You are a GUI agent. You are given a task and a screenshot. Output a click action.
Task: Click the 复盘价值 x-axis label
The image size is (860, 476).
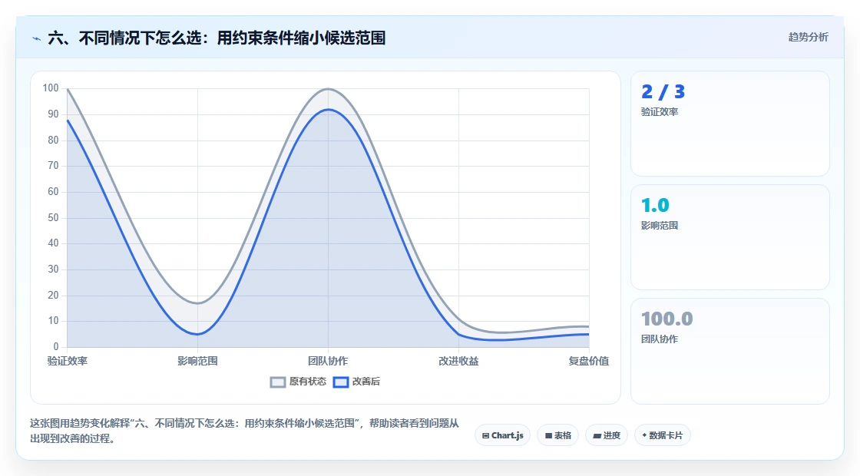tap(588, 362)
